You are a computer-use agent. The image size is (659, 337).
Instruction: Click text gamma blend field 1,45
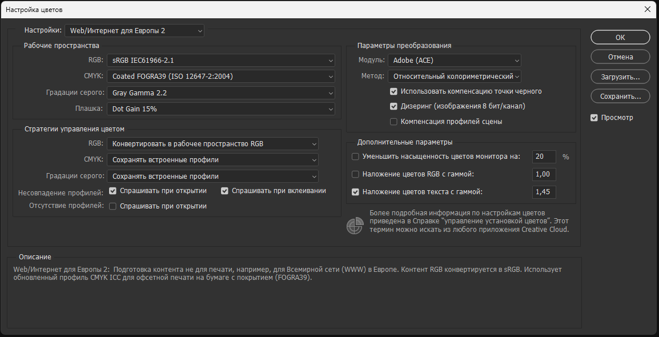pos(544,192)
